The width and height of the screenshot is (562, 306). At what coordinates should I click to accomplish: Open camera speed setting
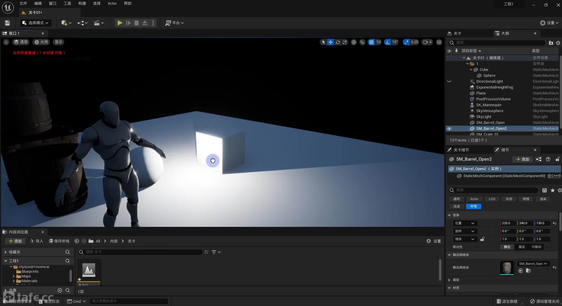click(x=427, y=42)
